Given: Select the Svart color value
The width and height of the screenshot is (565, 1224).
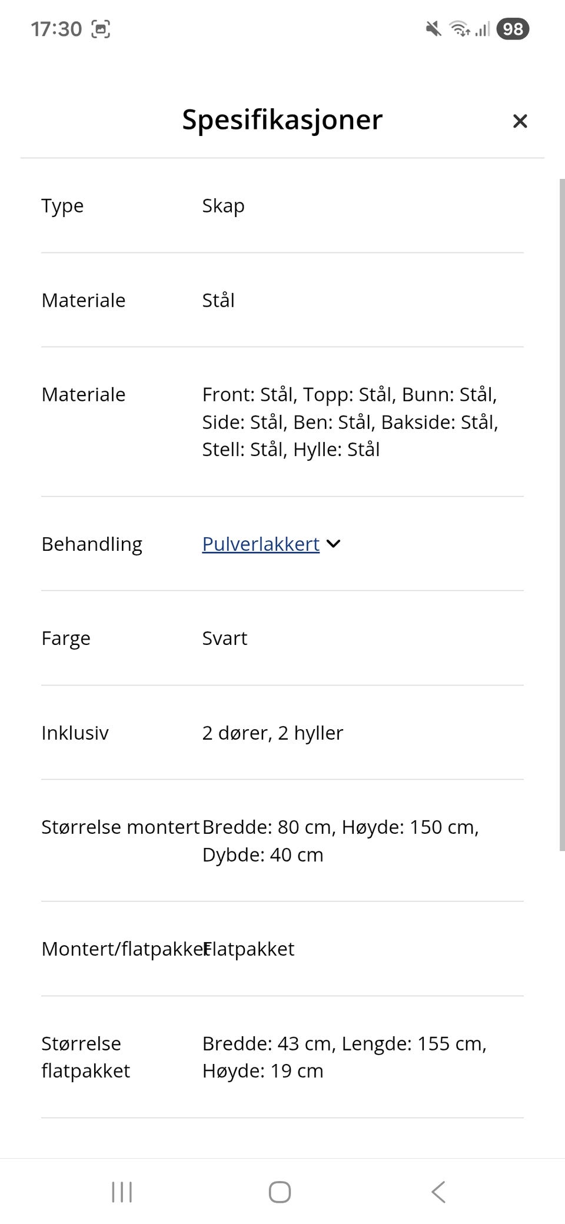Looking at the screenshot, I should pyautogui.click(x=224, y=638).
